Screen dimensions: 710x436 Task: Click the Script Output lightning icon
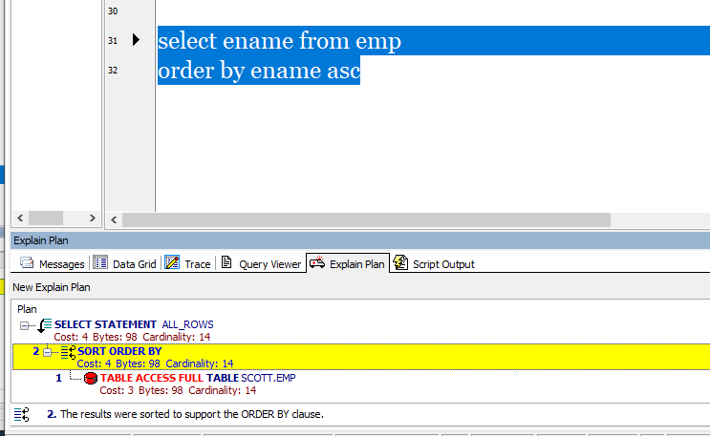click(400, 262)
